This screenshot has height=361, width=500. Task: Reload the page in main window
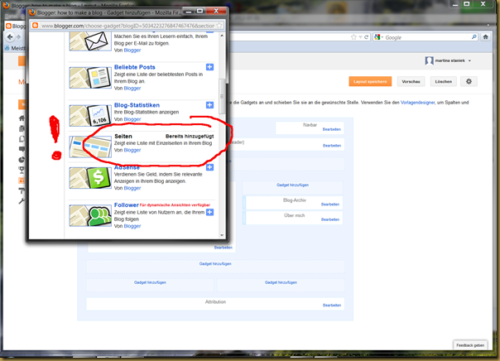(367, 37)
